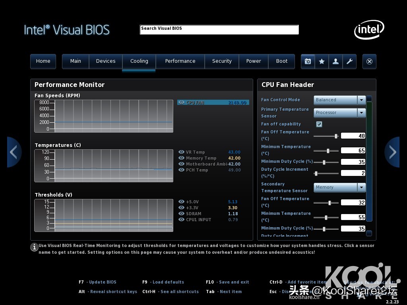The width and height of the screenshot is (407, 305).
Task: Adjust secondary Minimum Temperature slider
Action: [x=326, y=217]
